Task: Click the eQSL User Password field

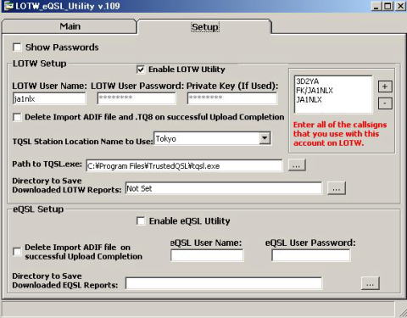Action: click(311, 256)
